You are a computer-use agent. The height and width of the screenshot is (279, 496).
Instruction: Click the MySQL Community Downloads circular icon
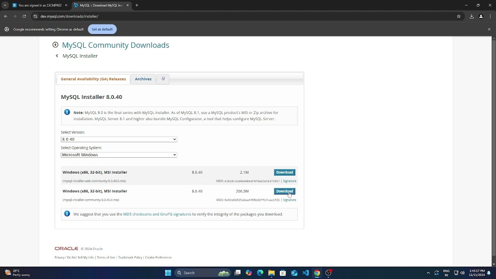coord(55,45)
